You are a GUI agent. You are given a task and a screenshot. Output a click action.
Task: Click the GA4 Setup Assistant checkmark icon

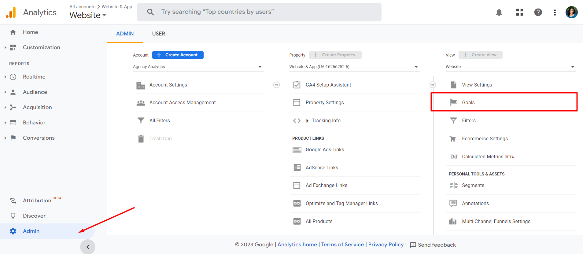point(297,85)
